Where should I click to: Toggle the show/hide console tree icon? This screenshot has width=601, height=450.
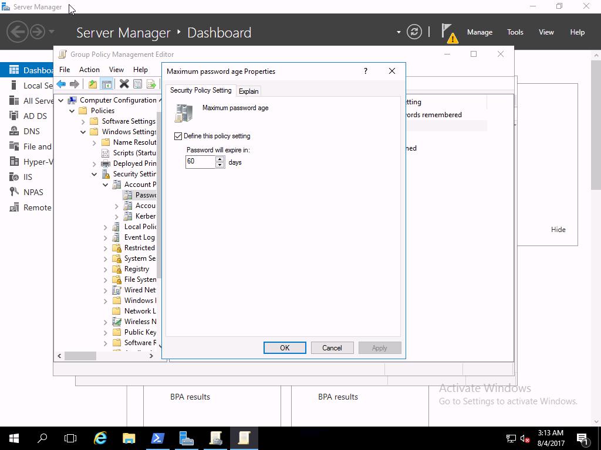pos(107,84)
